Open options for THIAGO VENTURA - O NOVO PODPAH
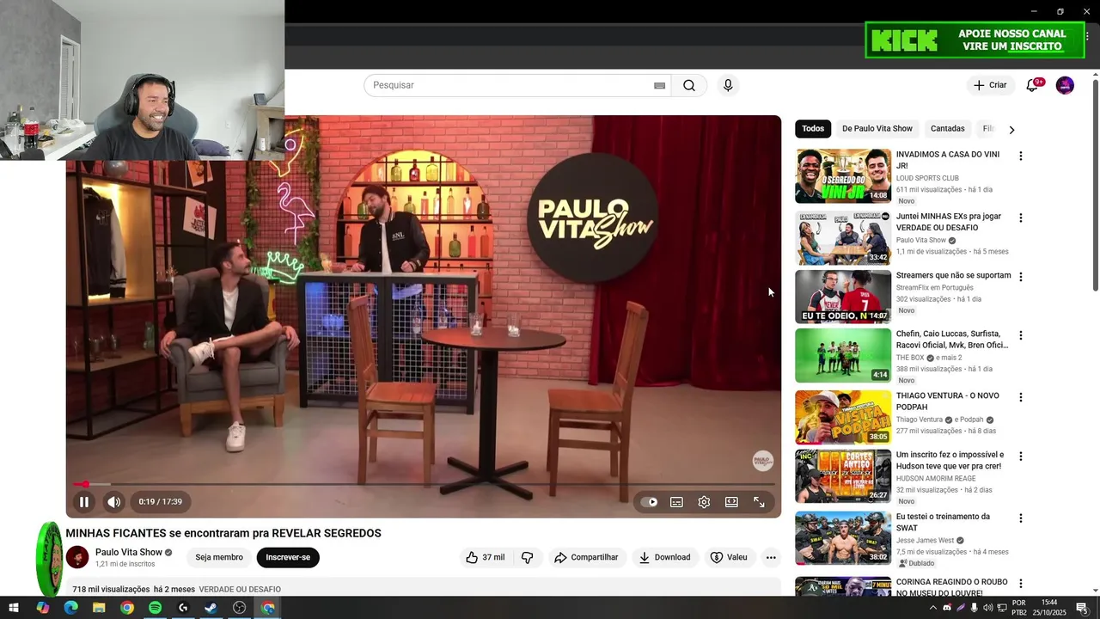This screenshot has width=1100, height=619. tap(1021, 397)
